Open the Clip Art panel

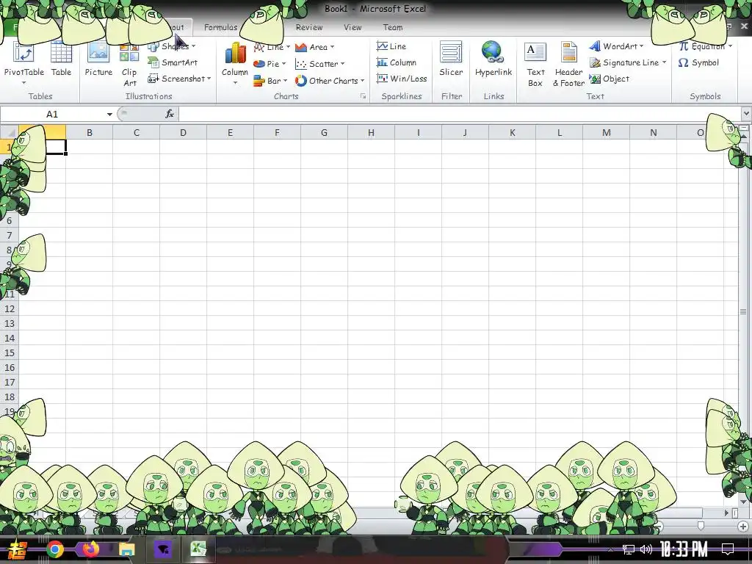coord(129,65)
